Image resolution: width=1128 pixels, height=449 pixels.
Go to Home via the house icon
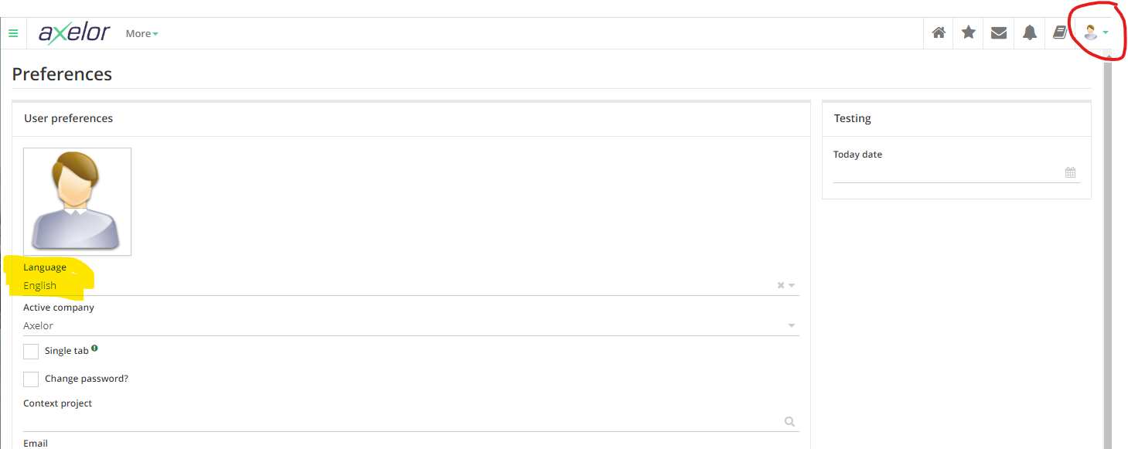coord(939,32)
